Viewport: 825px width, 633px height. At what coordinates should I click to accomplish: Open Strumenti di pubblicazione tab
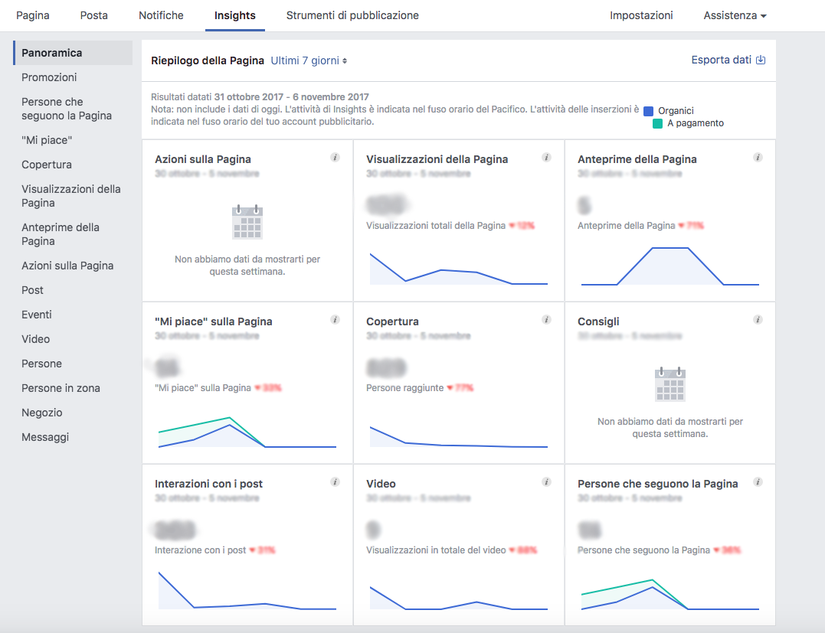click(352, 16)
